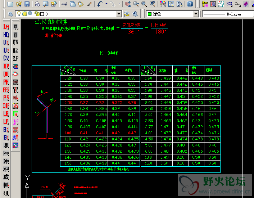
Task: Click the table cell '0.429'
Action: [85, 151]
